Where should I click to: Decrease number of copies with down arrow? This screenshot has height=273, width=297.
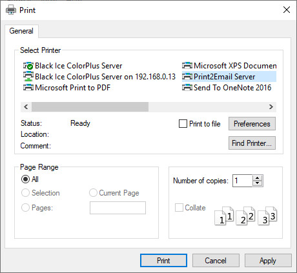tap(258, 183)
